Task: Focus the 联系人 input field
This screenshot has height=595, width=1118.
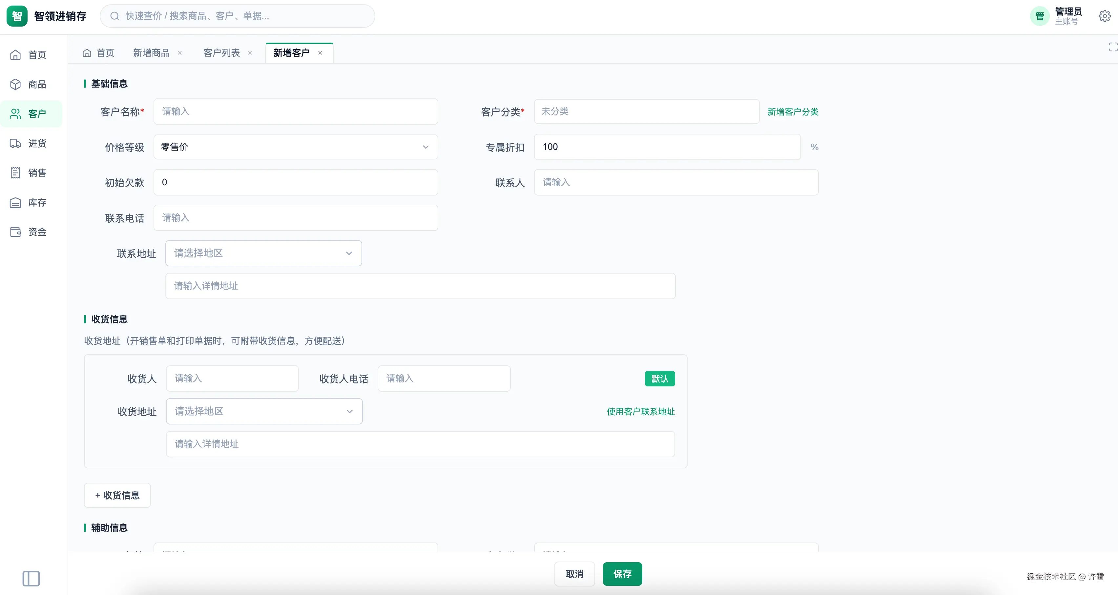Action: (x=676, y=182)
